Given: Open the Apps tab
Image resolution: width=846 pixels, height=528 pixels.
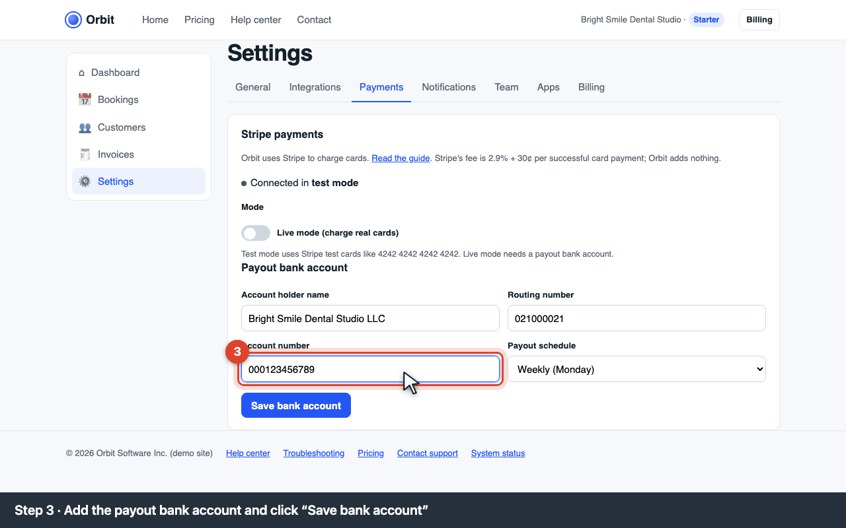Looking at the screenshot, I should pos(549,87).
